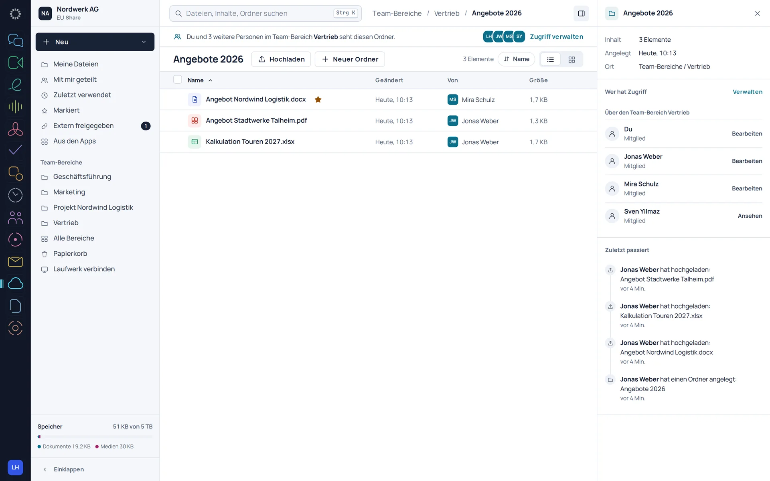Open the Marketing team area
Image resolution: width=770 pixels, height=481 pixels.
(95, 192)
